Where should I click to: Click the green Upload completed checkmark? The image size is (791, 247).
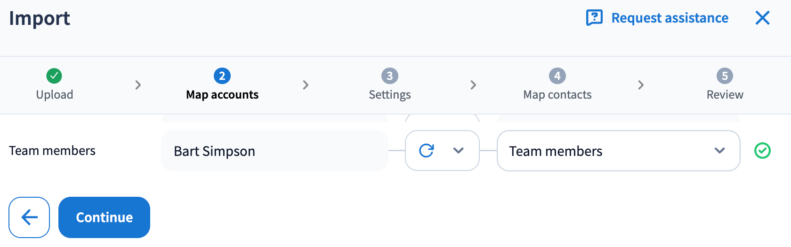(x=54, y=76)
